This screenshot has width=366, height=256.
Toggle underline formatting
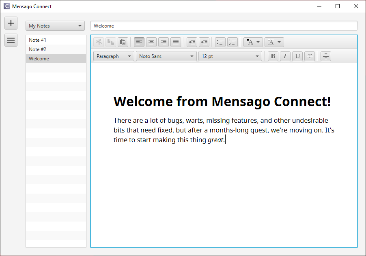pos(297,56)
